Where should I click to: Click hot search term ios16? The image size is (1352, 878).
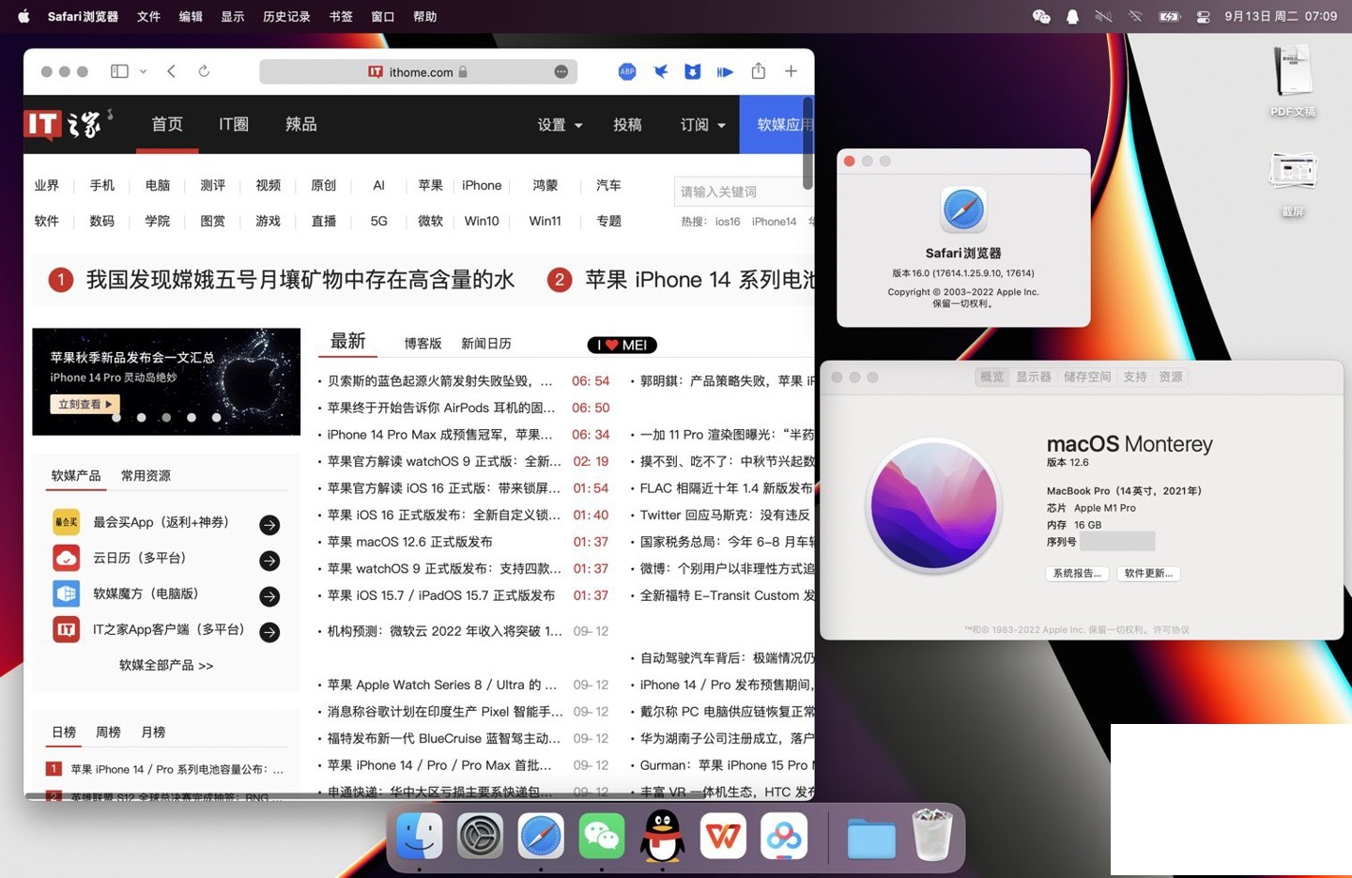[x=728, y=222]
